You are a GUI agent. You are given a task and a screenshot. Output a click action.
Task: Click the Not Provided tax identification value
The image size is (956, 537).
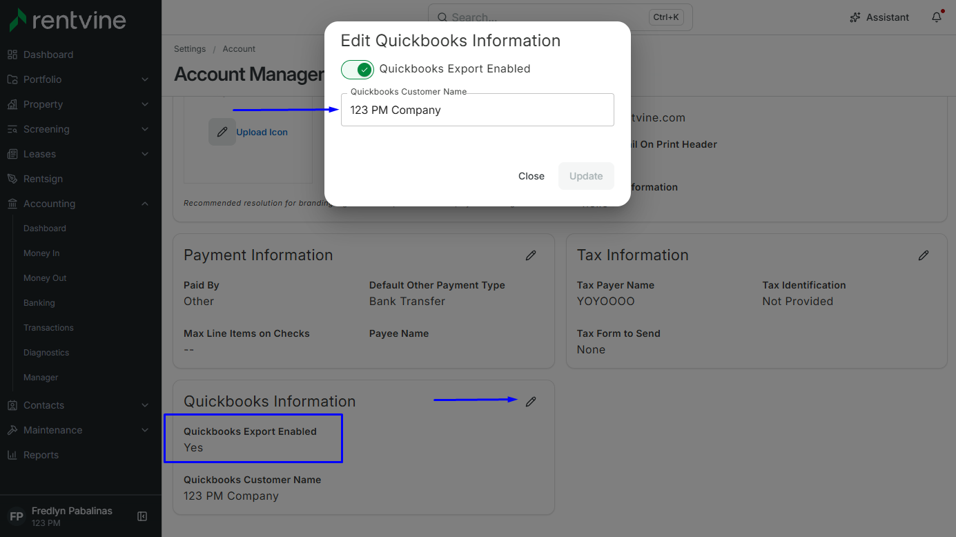[x=798, y=302]
